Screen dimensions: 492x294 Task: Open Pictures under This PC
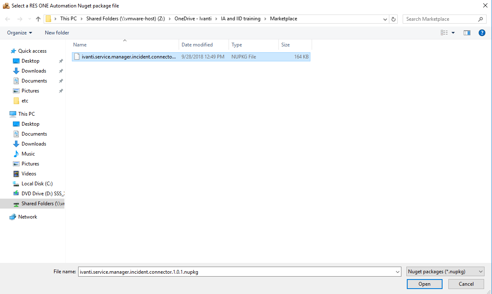pos(30,164)
